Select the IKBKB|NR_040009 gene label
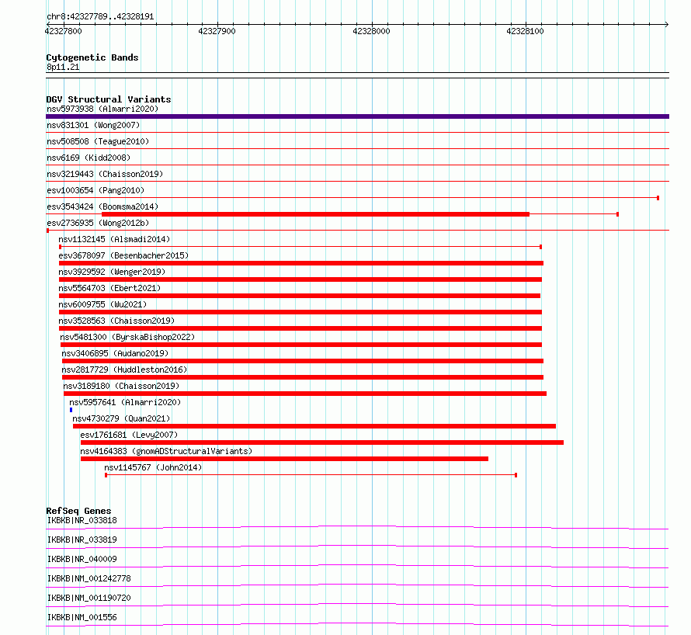 click(82, 559)
